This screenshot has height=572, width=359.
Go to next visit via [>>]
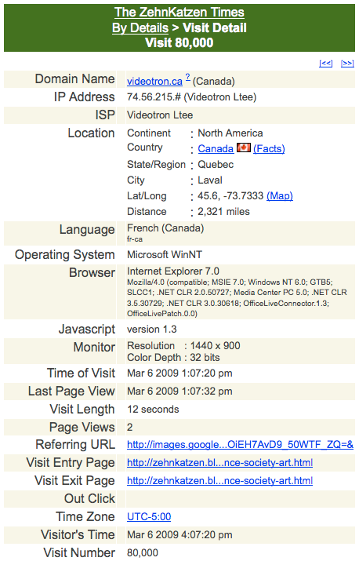click(x=347, y=64)
